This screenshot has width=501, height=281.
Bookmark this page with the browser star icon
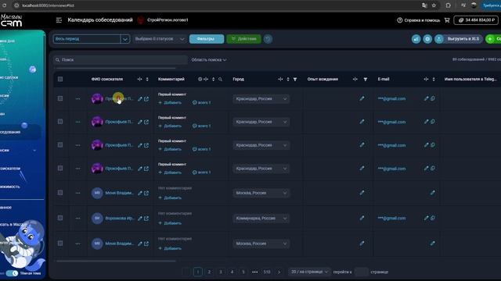[x=434, y=5]
